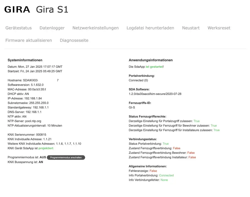Screen dimensions: 250x197
Task: Click the GIRA logo
Action: point(17,10)
